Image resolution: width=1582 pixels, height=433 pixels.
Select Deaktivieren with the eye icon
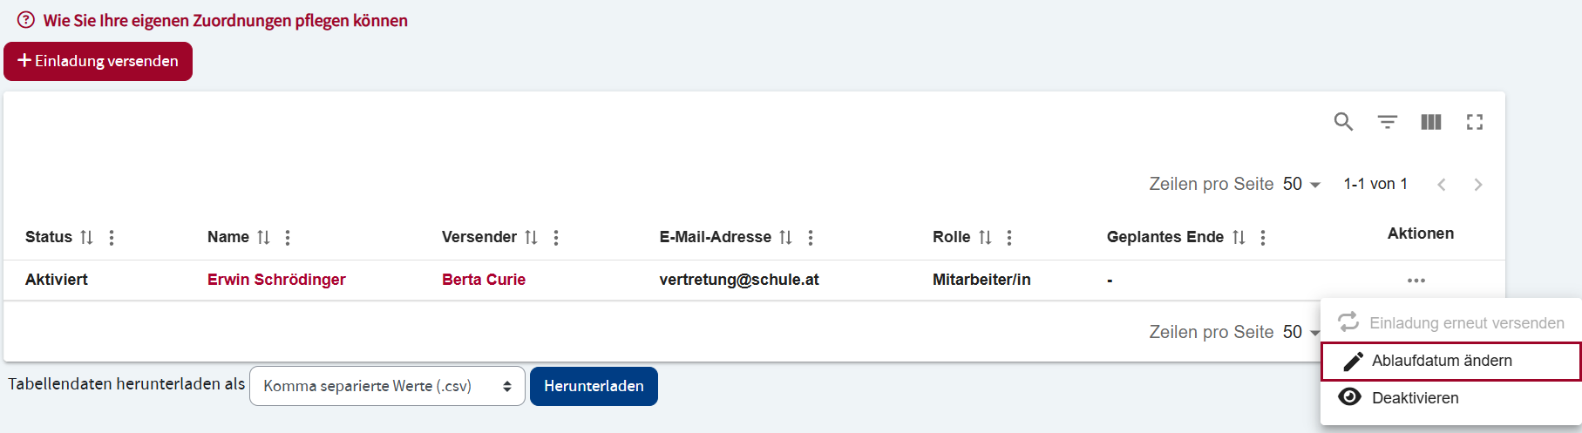click(1414, 398)
